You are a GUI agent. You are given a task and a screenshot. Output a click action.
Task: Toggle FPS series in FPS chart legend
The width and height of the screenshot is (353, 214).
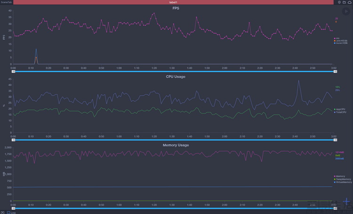click(337, 39)
